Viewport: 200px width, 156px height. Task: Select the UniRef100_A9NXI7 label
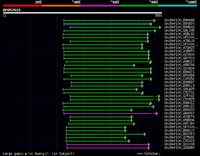point(179,62)
